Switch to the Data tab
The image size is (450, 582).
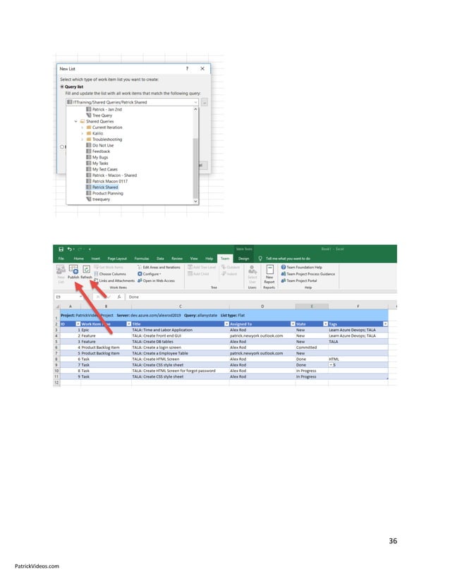pyautogui.click(x=160, y=259)
